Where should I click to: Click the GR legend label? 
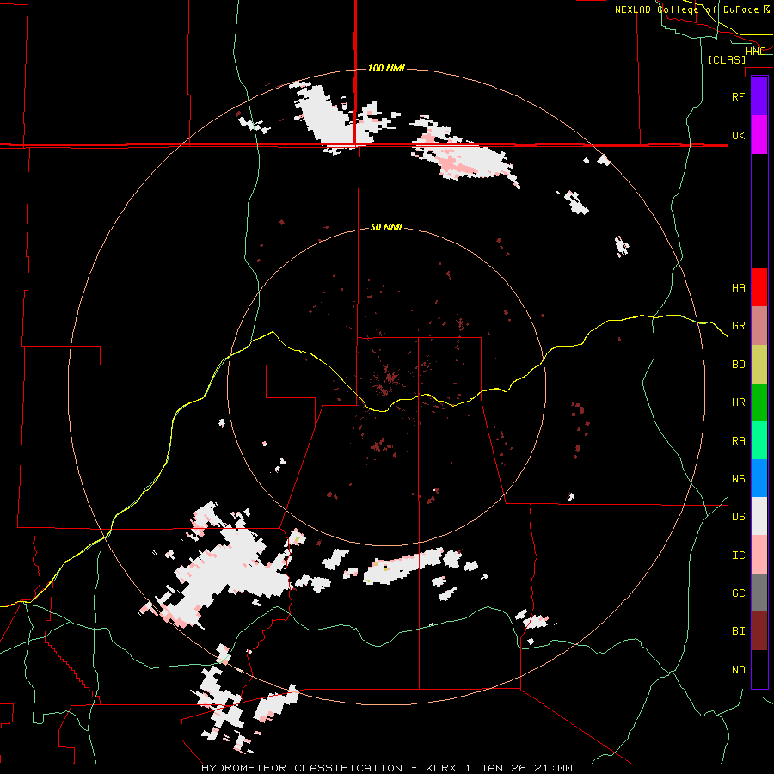click(738, 326)
